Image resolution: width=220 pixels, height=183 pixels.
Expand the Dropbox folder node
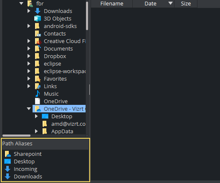tap(29, 56)
